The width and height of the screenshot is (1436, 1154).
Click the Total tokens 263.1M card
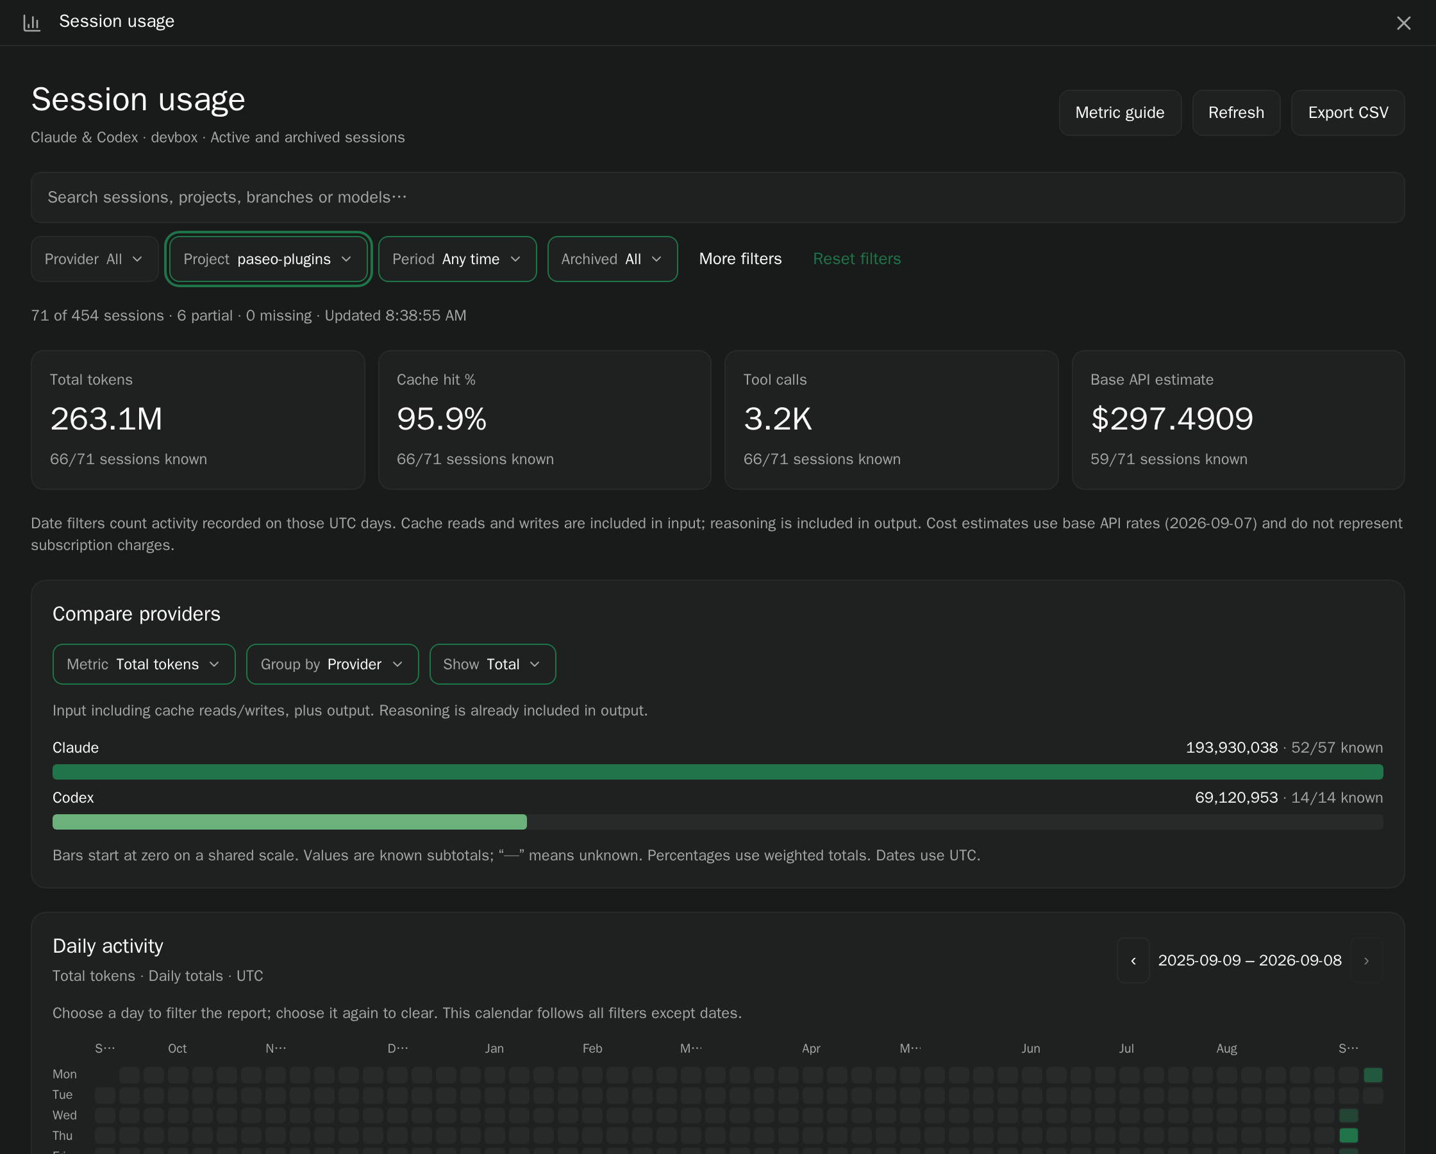[x=198, y=420]
